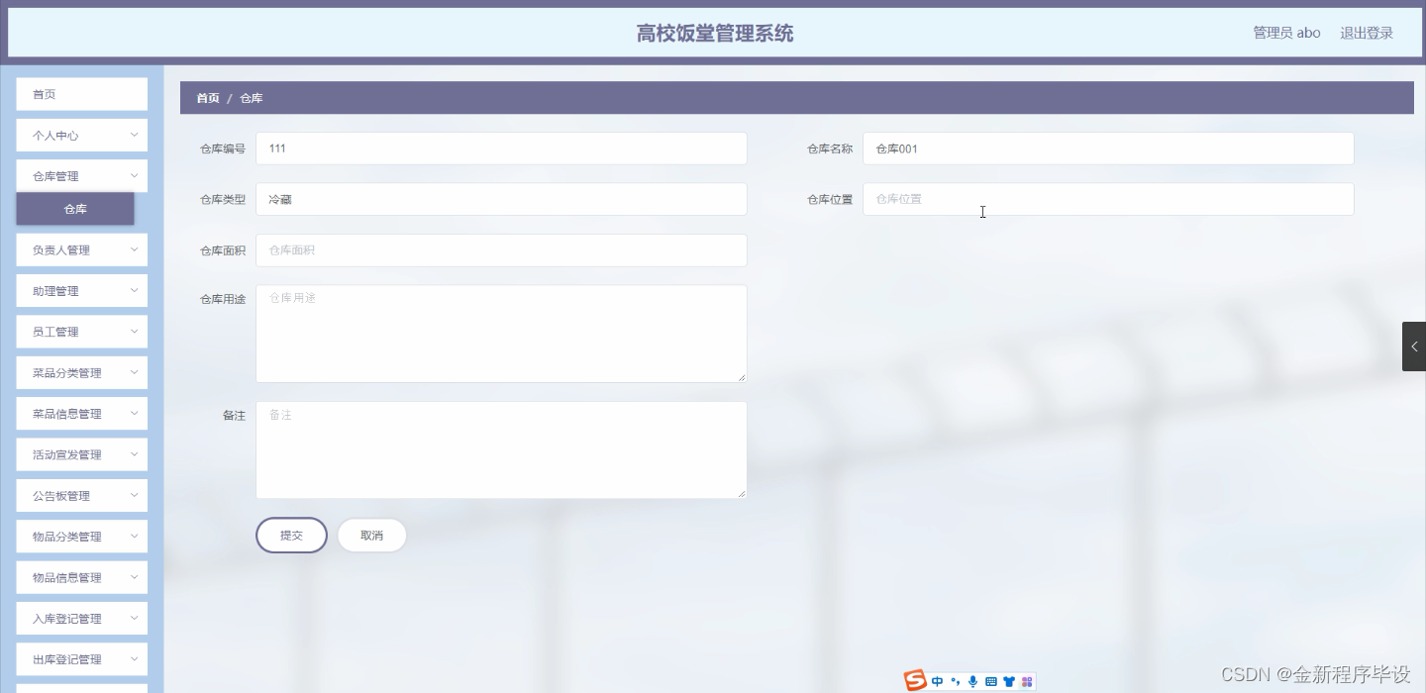The image size is (1426, 693).
Task: Focus the 仓库编号 field containing 111
Action: click(501, 148)
